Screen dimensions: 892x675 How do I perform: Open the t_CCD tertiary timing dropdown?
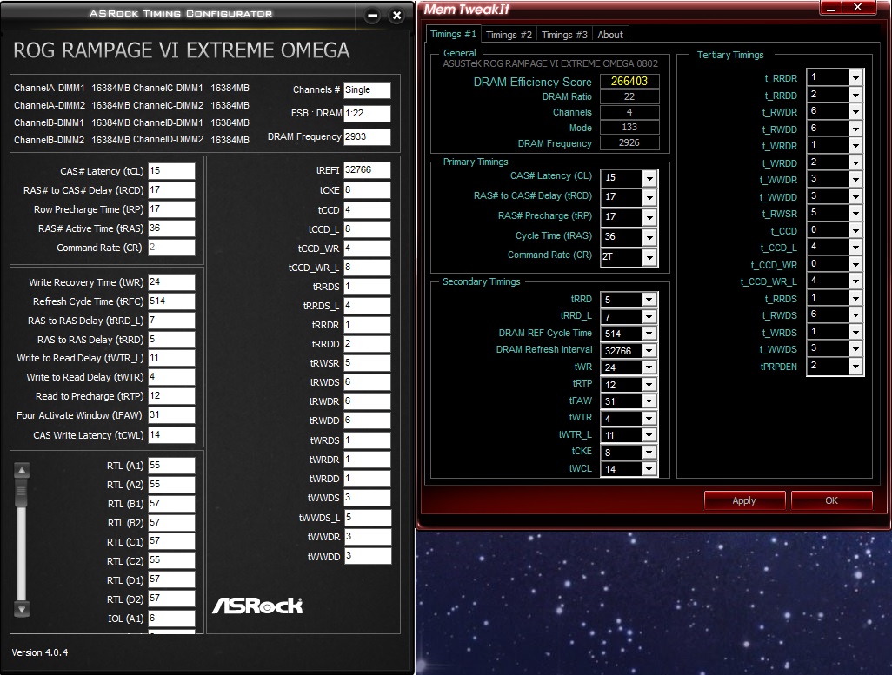pos(855,230)
